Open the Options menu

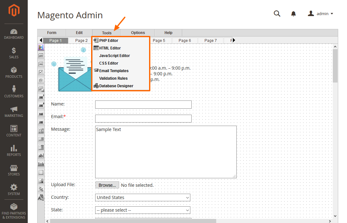tap(138, 32)
